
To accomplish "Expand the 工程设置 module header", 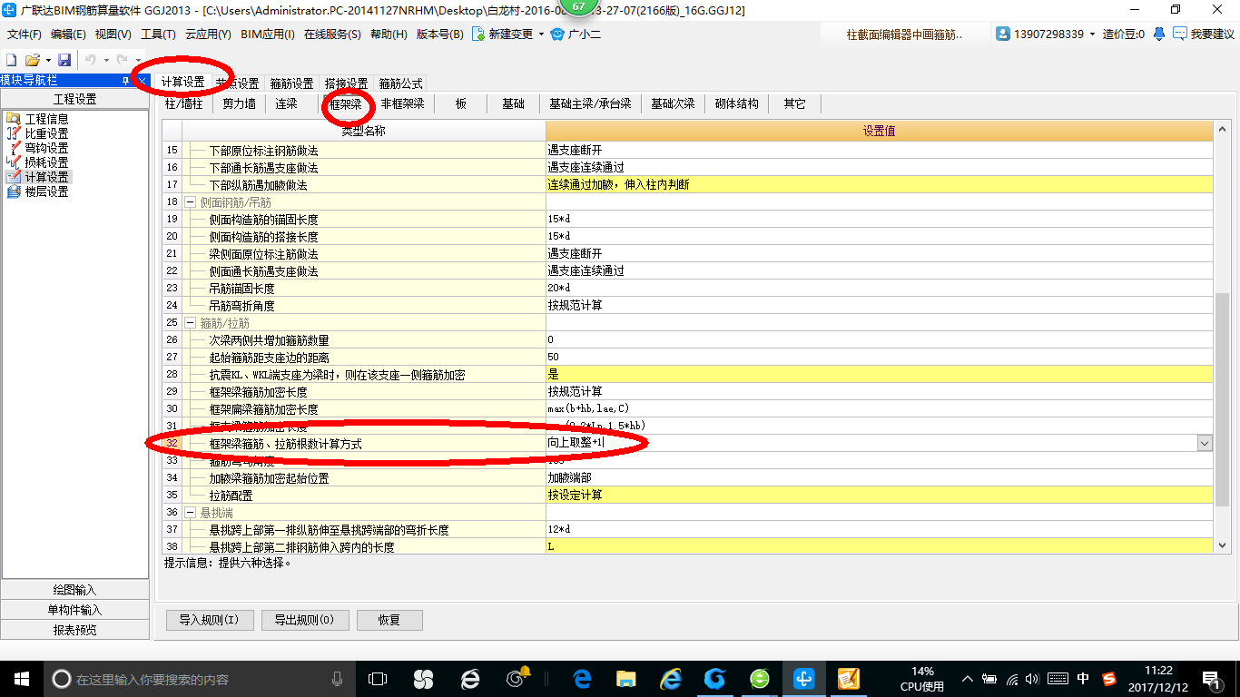I will point(75,99).
